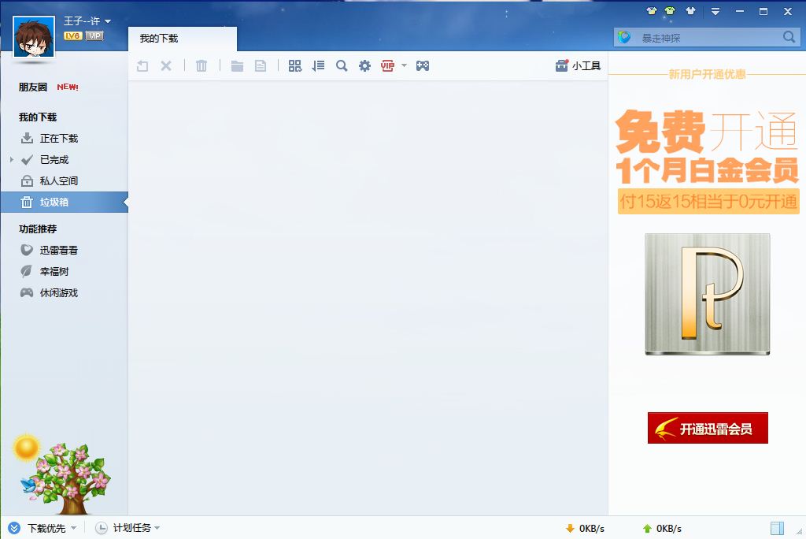Open settings gear in toolbar
806x539 pixels.
[x=364, y=66]
